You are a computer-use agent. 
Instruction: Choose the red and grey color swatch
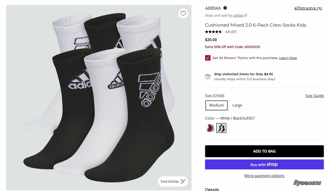(x=210, y=128)
